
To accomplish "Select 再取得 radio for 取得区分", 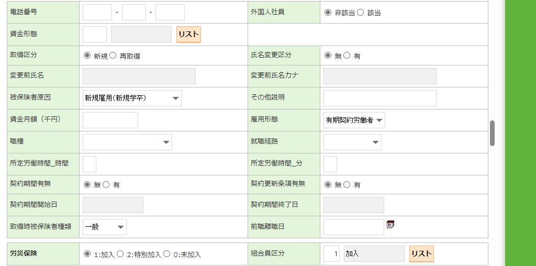I will (113, 56).
